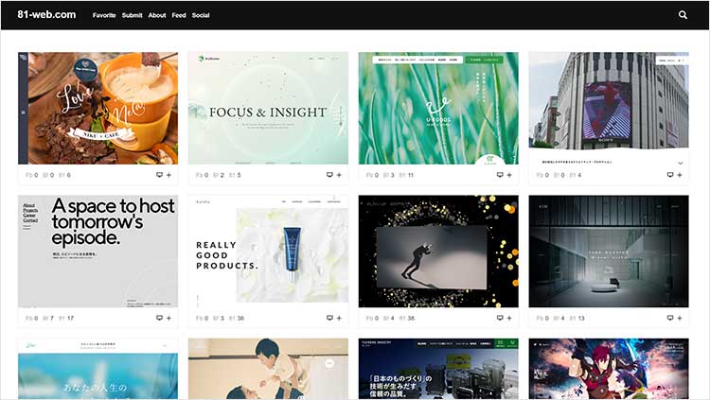Click monitor icon under 'A space to host' card
This screenshot has width=710, height=400.
tap(159, 318)
